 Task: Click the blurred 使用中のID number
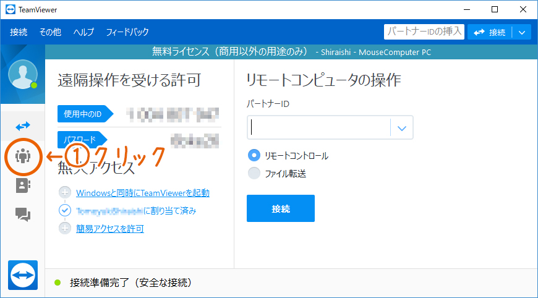pos(173,114)
